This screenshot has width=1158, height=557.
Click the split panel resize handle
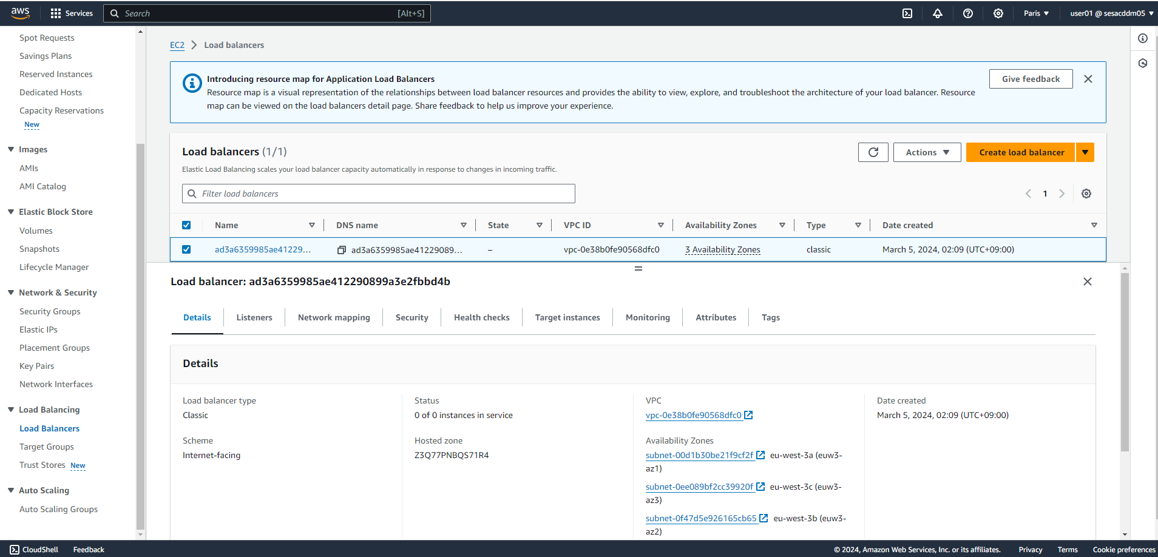638,268
